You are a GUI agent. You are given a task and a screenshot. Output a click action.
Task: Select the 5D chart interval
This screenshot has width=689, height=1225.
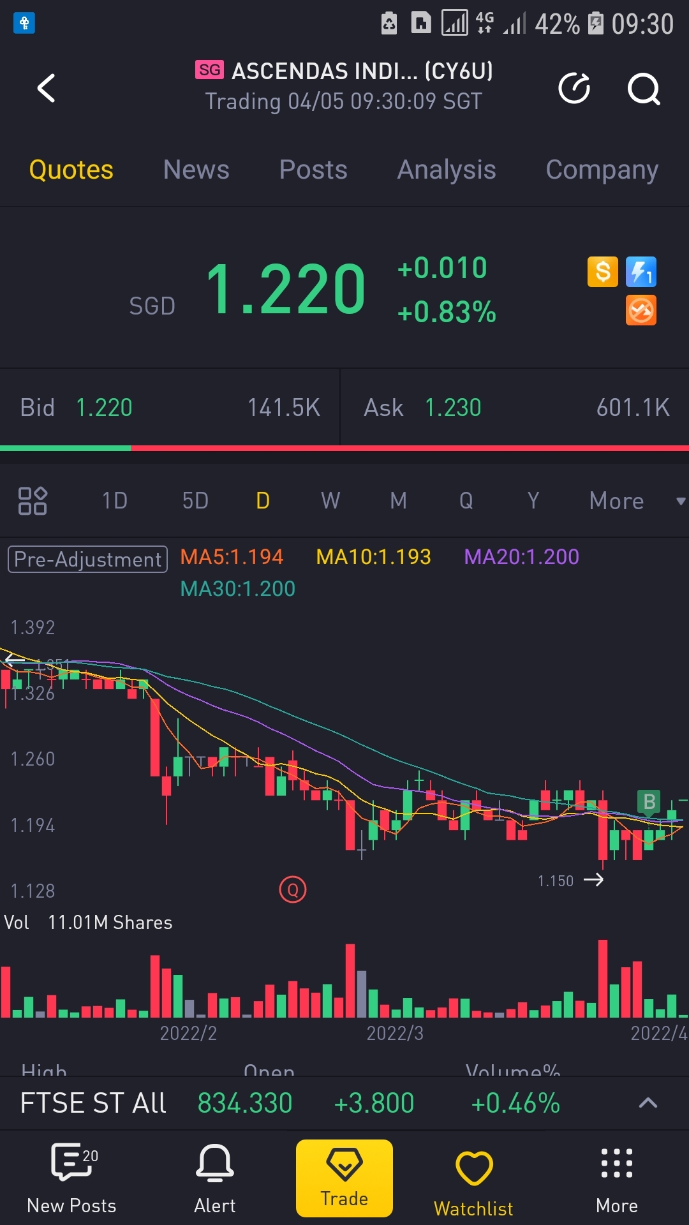pos(195,501)
